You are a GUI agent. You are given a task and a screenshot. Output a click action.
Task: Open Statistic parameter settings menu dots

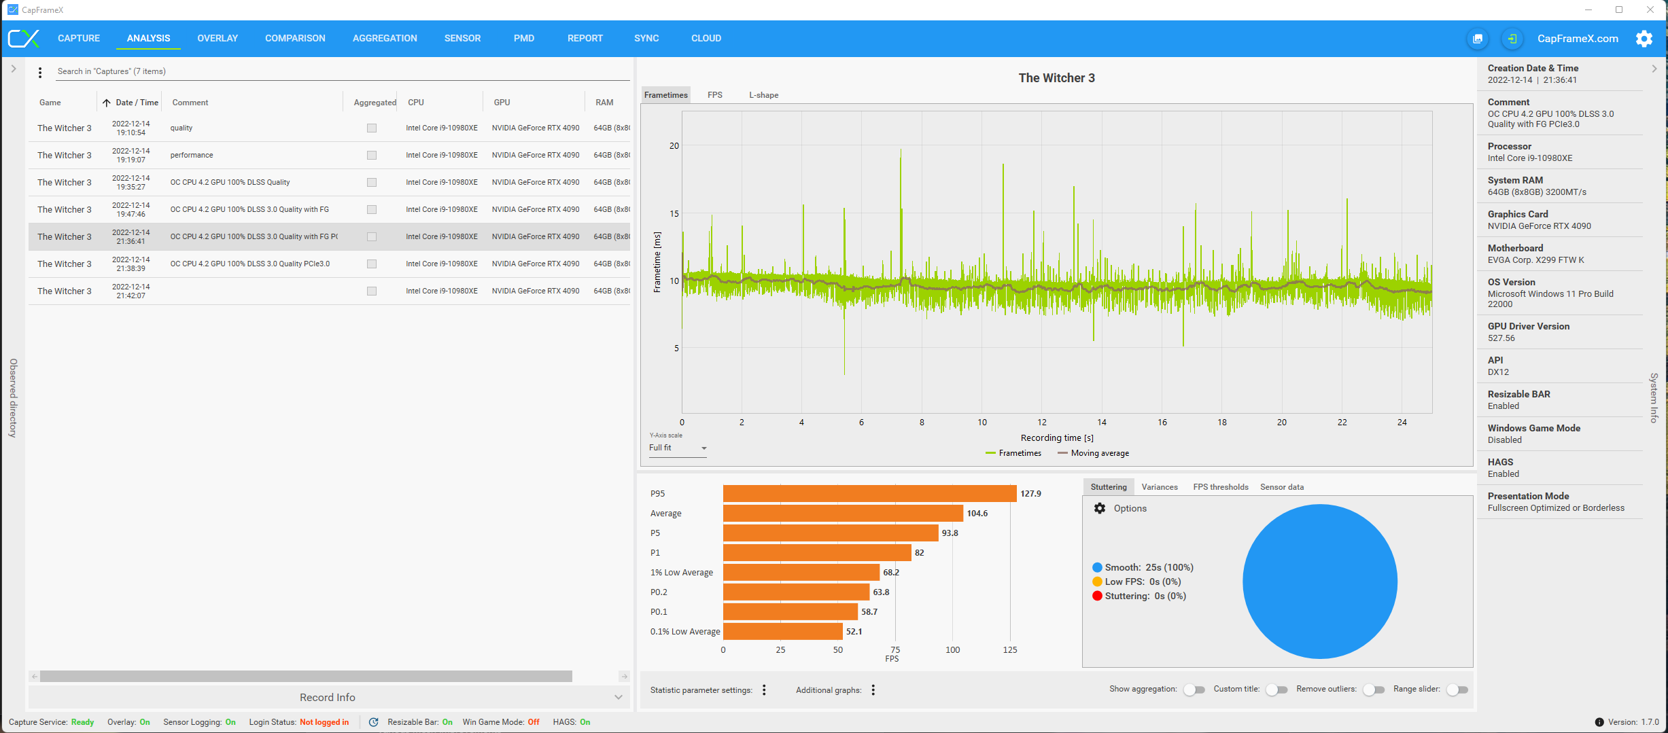point(764,690)
